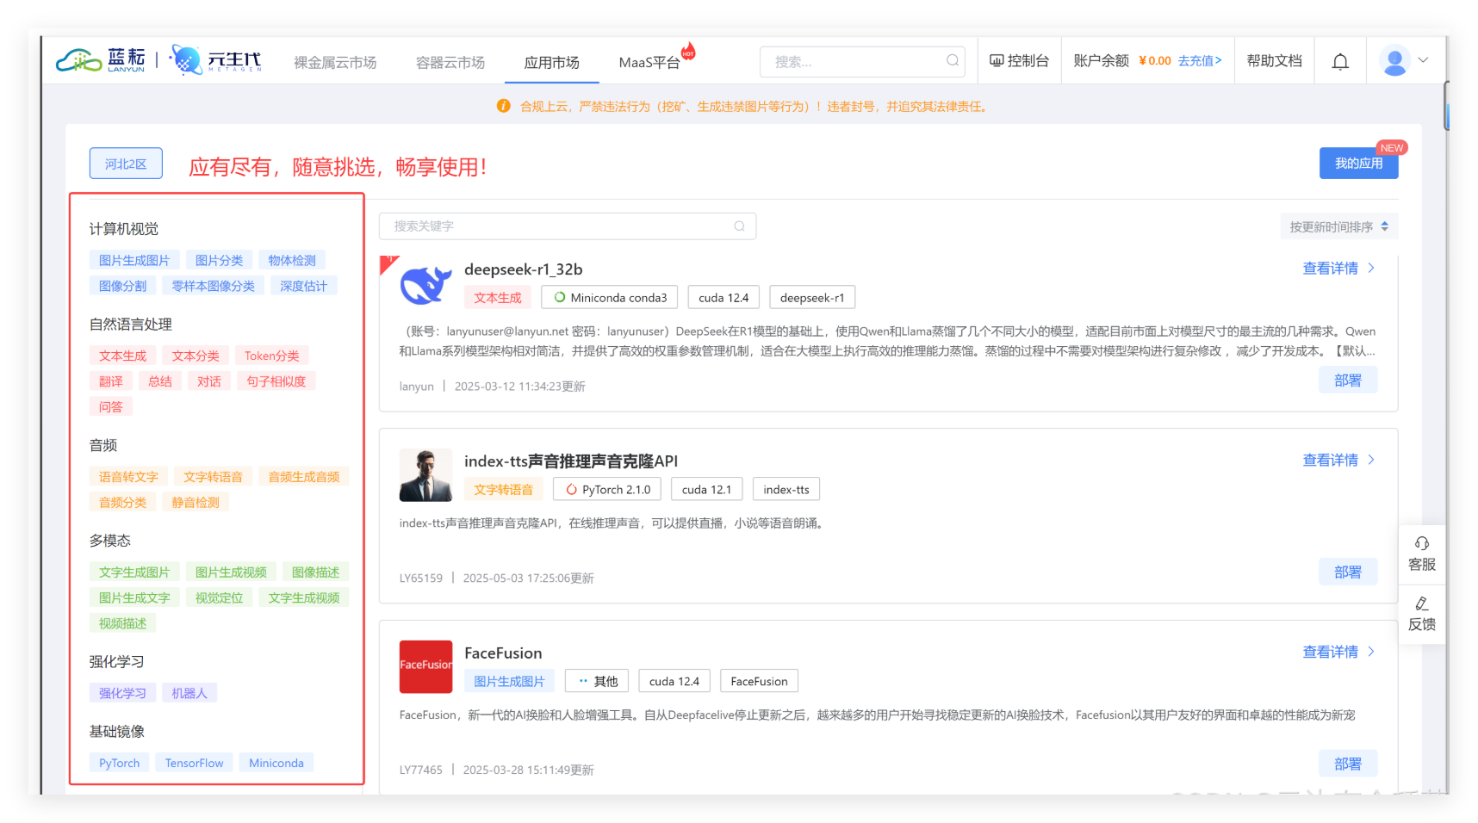Click the index-tts portrait thumbnail
Screen dimensions: 1478x823
(425, 475)
